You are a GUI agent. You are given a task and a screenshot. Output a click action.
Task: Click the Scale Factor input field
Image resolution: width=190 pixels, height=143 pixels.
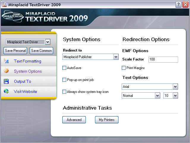pyautogui.click(x=163, y=60)
